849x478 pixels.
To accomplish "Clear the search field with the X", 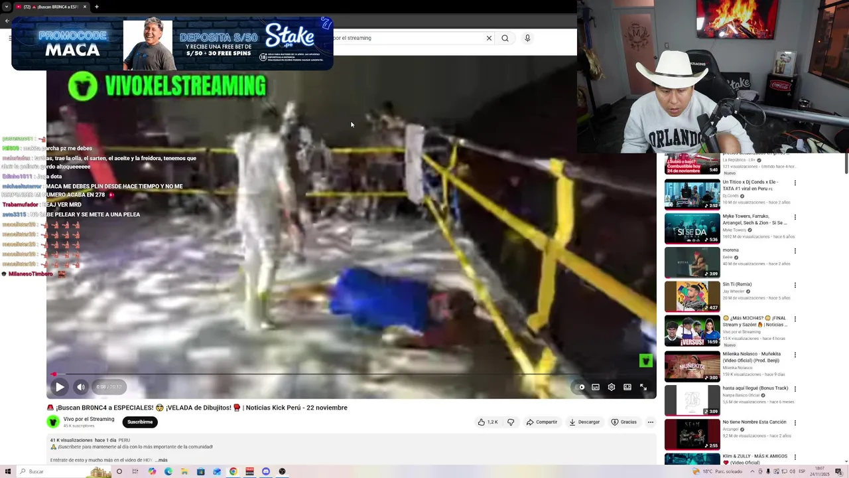I will [x=490, y=39].
